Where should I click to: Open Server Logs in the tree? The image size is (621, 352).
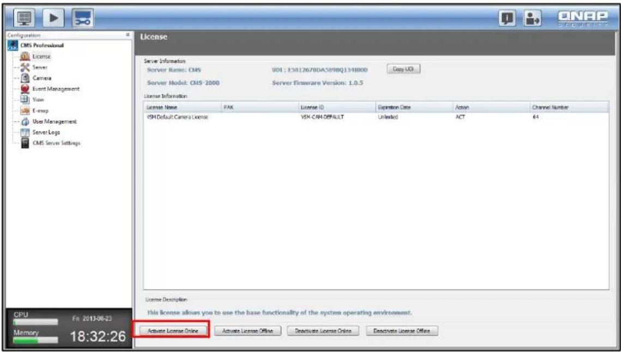(x=46, y=132)
